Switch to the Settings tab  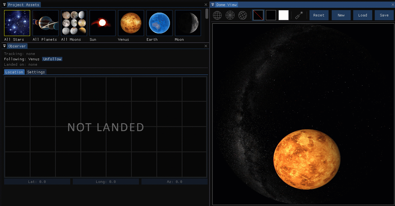coord(36,72)
